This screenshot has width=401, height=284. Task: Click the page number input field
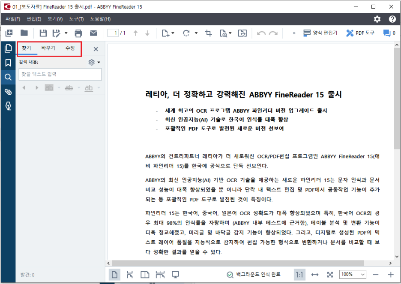pyautogui.click(x=113, y=33)
